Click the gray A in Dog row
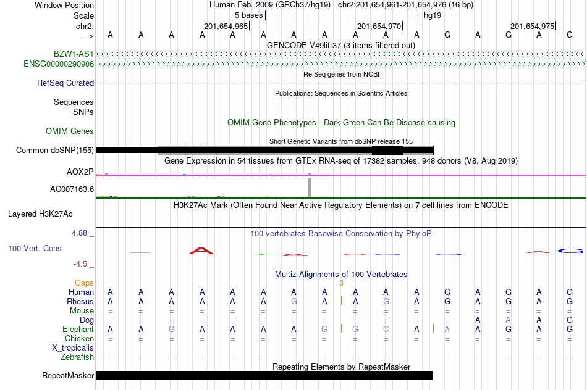The height and width of the screenshot is (390, 587). (508, 320)
